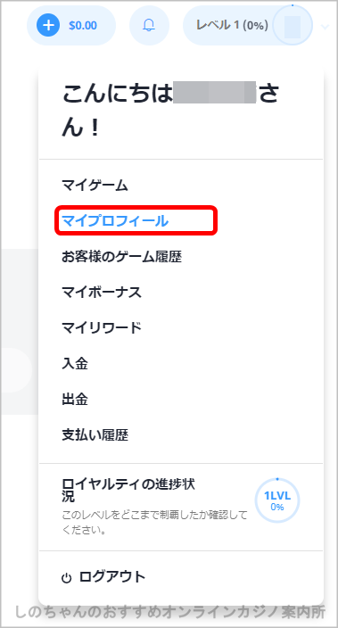Open notifications via the bell icon
338x628 pixels.
click(x=149, y=25)
